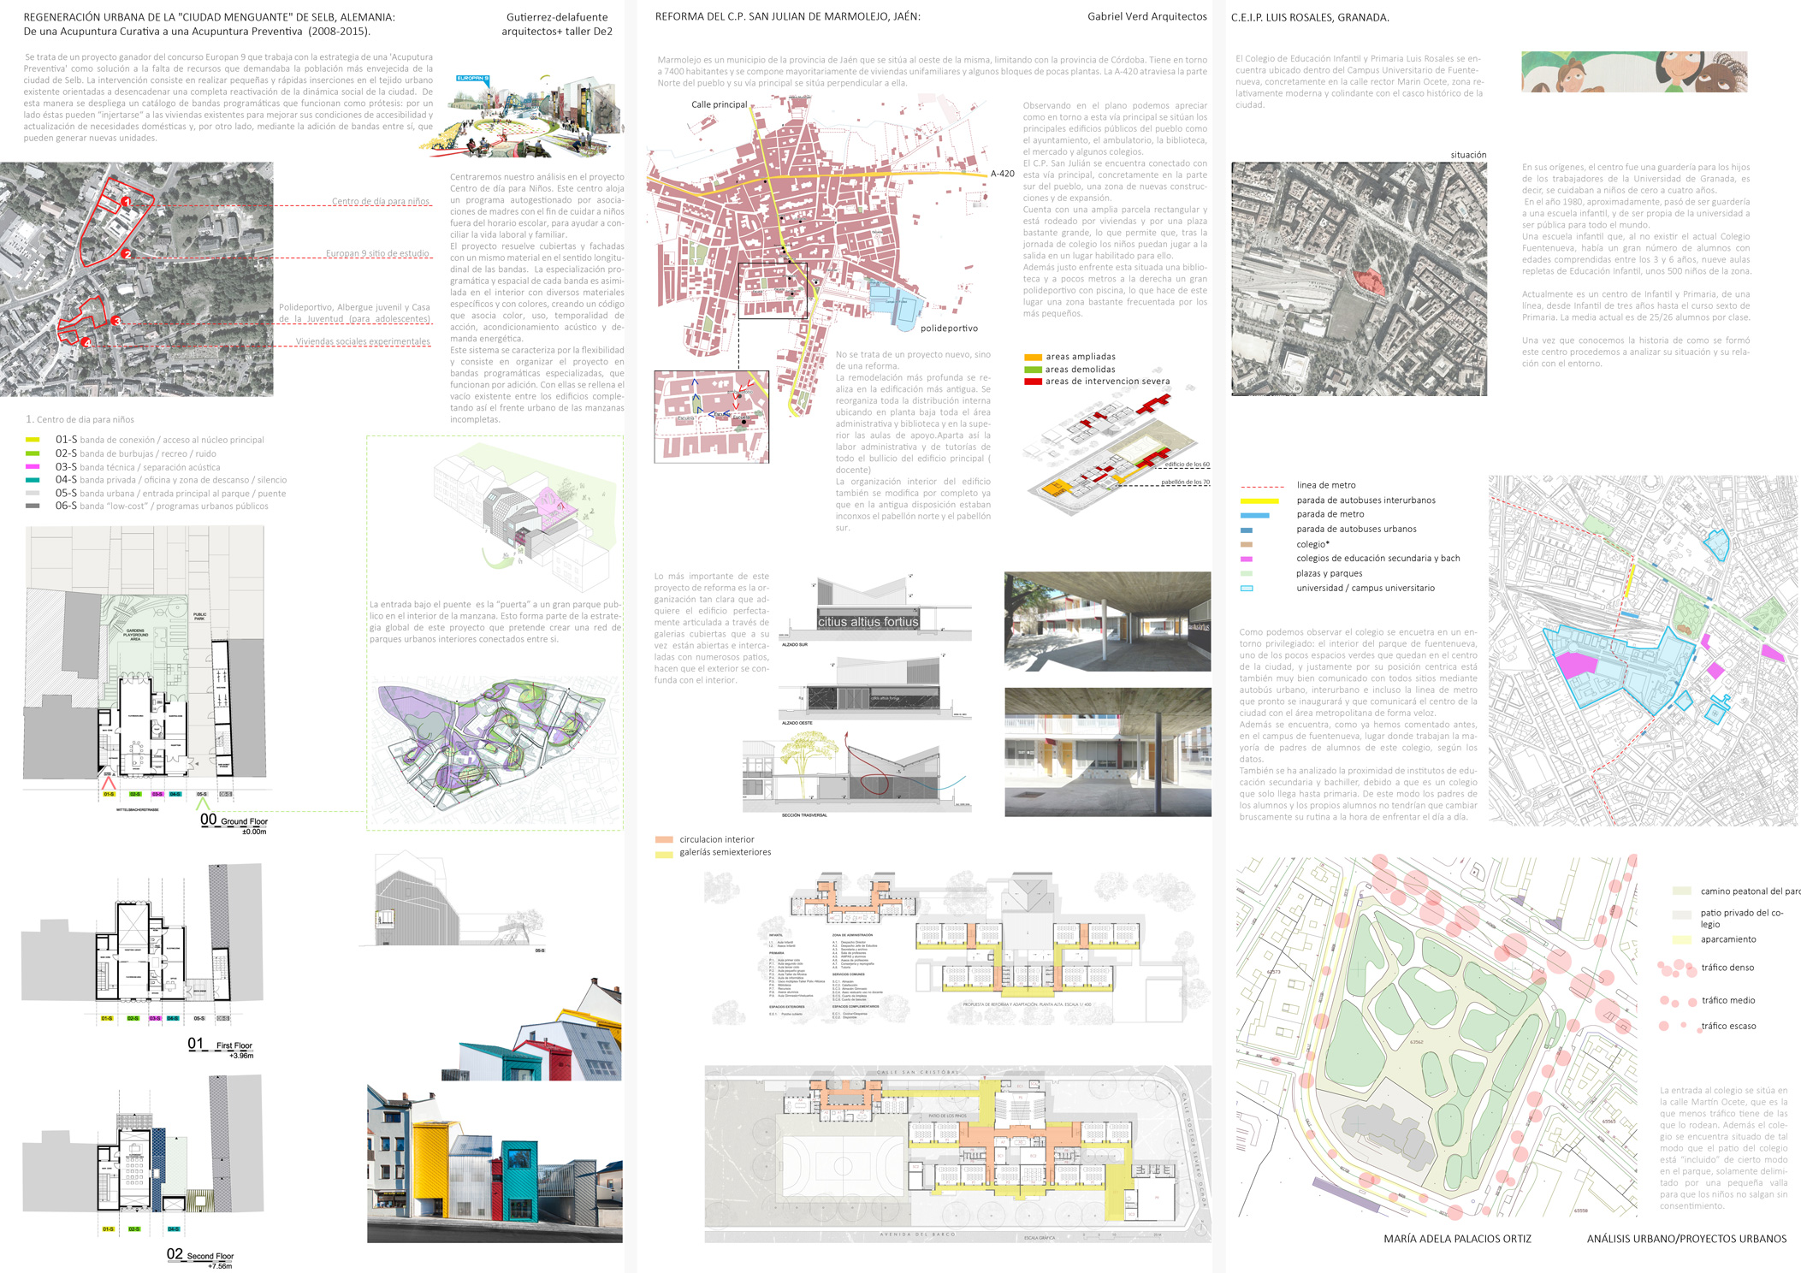Click the red 'areas de intervencion severa' swatch
Image resolution: width=1801 pixels, height=1273 pixels.
point(1033,382)
